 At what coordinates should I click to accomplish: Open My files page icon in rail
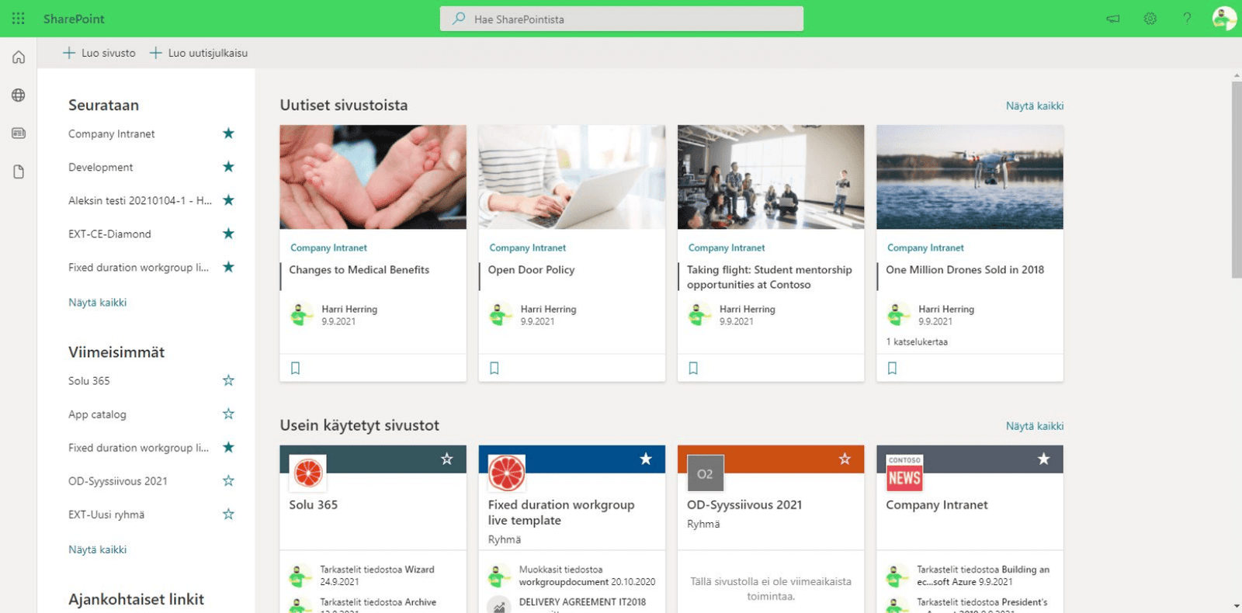click(19, 171)
